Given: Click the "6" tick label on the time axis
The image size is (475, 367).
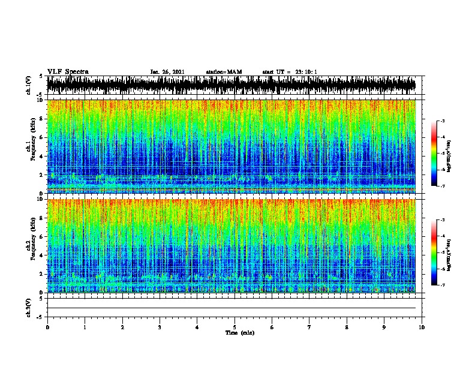Looking at the screenshot, I should [x=272, y=327].
